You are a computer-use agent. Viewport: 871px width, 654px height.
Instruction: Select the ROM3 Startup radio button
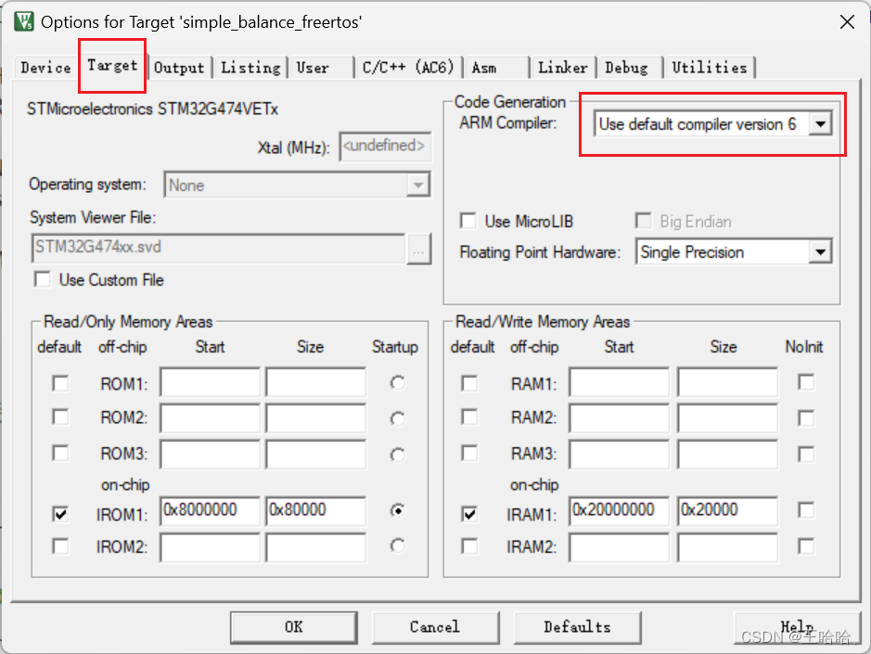point(397,455)
